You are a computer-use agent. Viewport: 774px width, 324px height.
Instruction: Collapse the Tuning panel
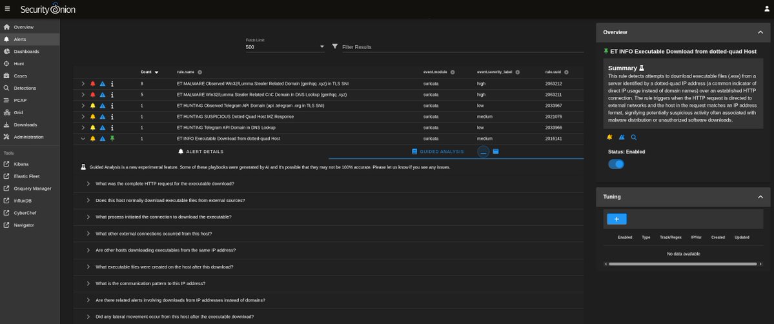pos(760,197)
